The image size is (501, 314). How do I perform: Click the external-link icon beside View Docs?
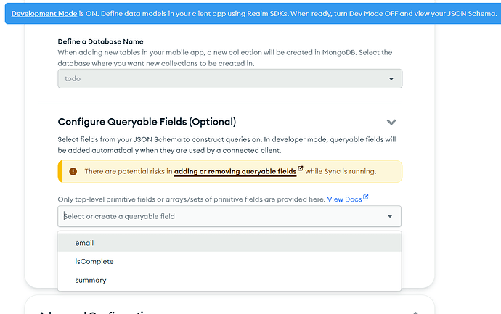coord(366,197)
